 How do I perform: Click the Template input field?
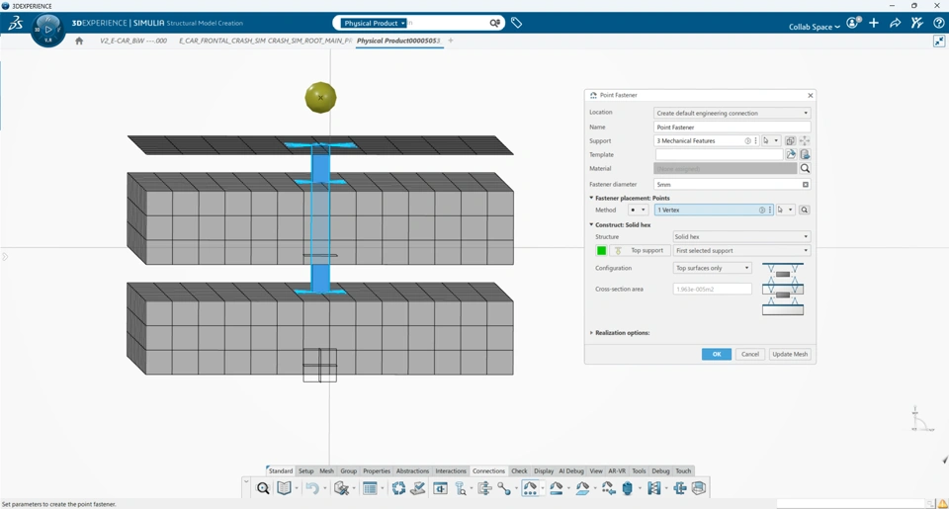(x=719, y=155)
